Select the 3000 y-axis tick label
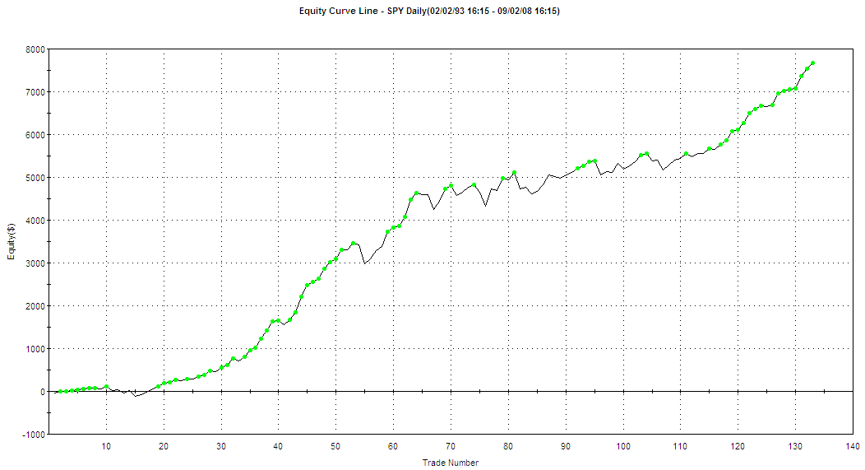Screen dimensions: 865x470 coord(35,263)
